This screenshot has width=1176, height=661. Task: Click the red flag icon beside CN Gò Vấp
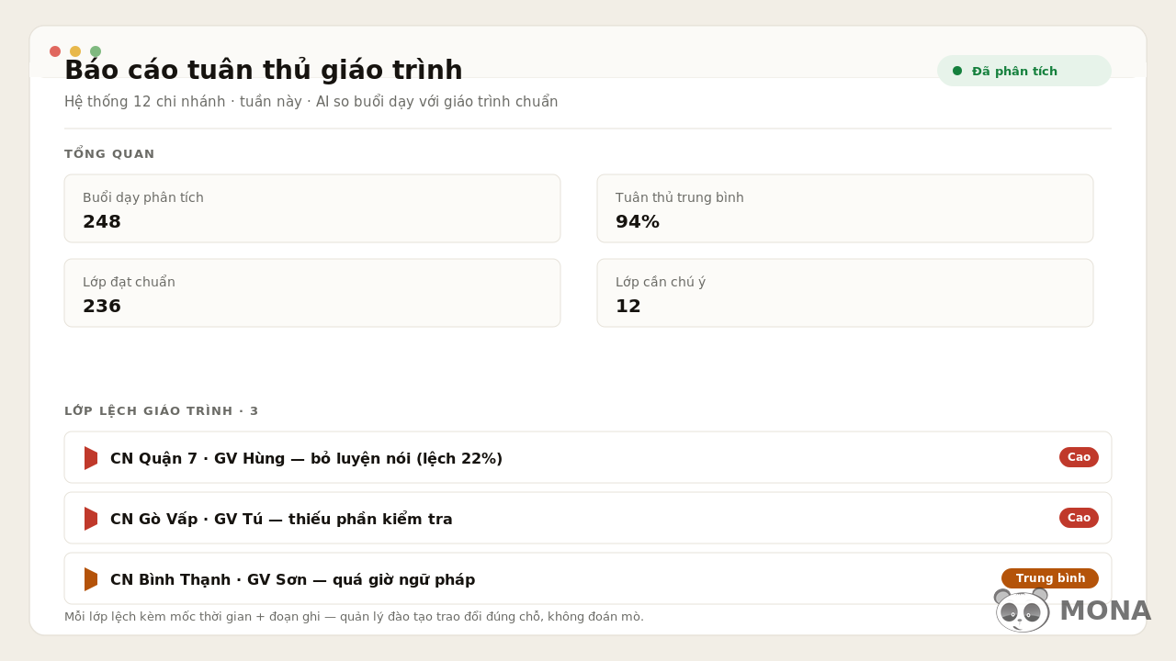[x=91, y=519]
